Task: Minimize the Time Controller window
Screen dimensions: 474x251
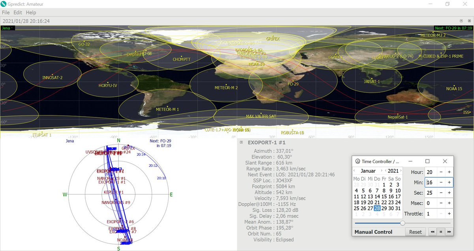Action: (410, 161)
